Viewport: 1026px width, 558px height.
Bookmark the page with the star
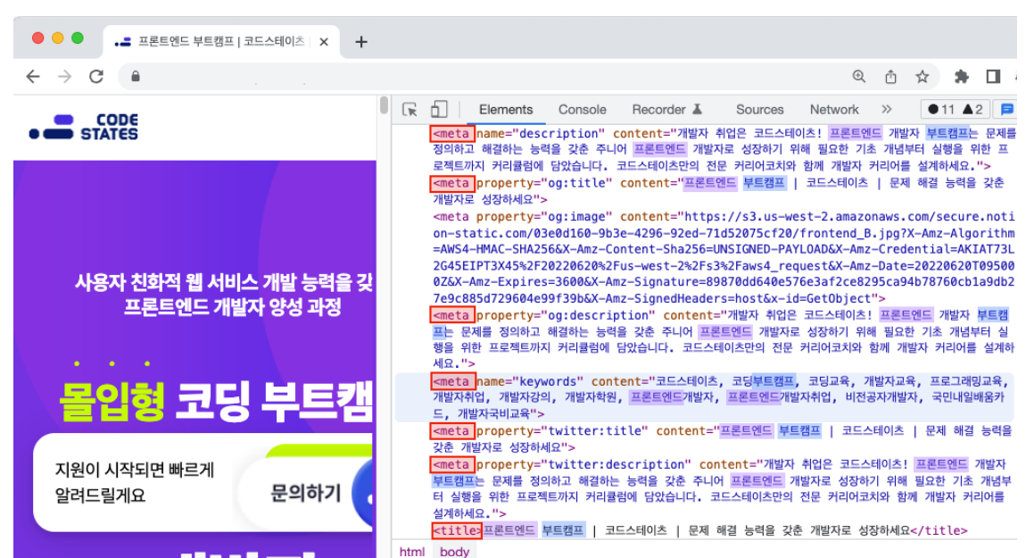pos(922,77)
